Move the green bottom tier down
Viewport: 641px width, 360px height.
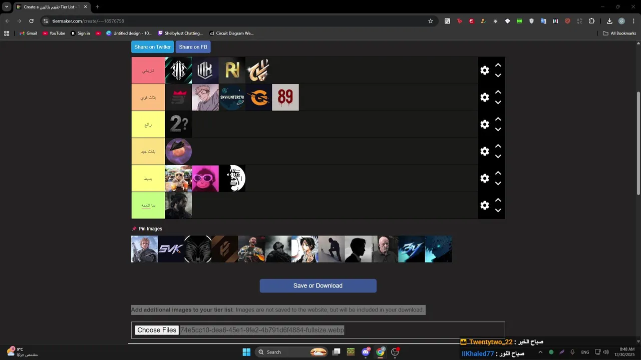coord(498,210)
